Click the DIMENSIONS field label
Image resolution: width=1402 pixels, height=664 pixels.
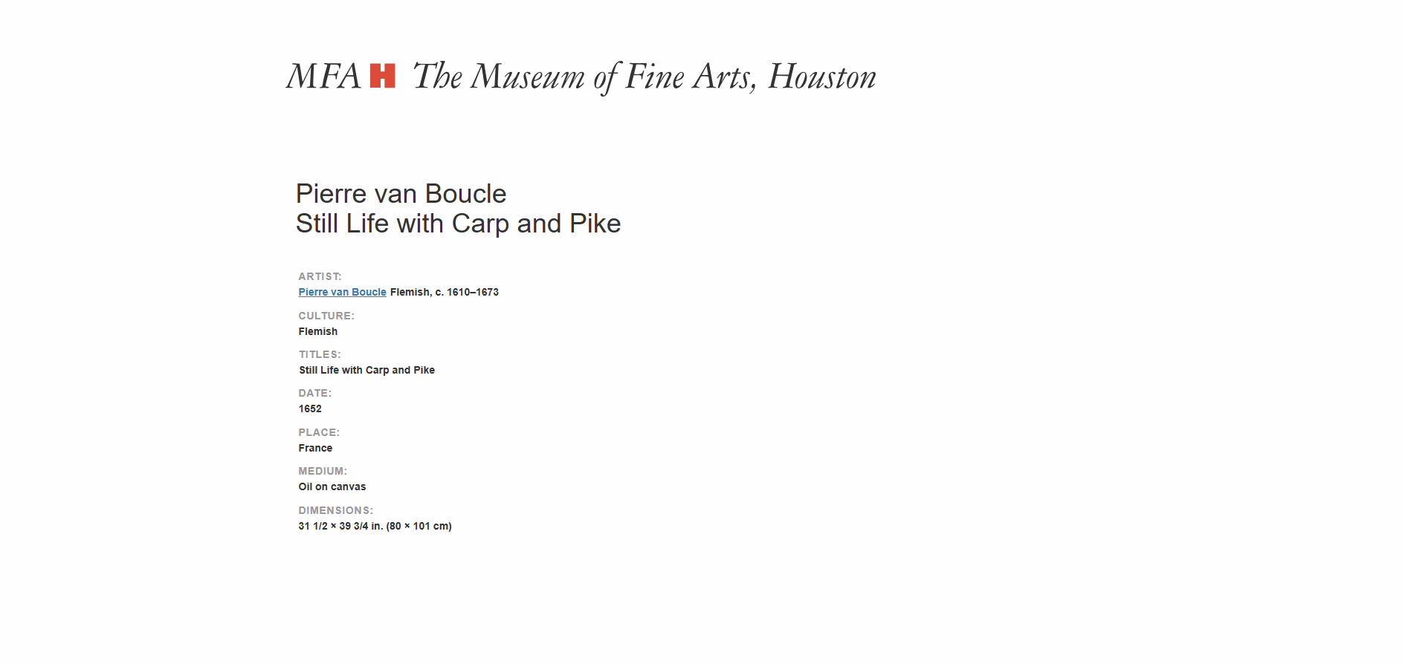[336, 510]
